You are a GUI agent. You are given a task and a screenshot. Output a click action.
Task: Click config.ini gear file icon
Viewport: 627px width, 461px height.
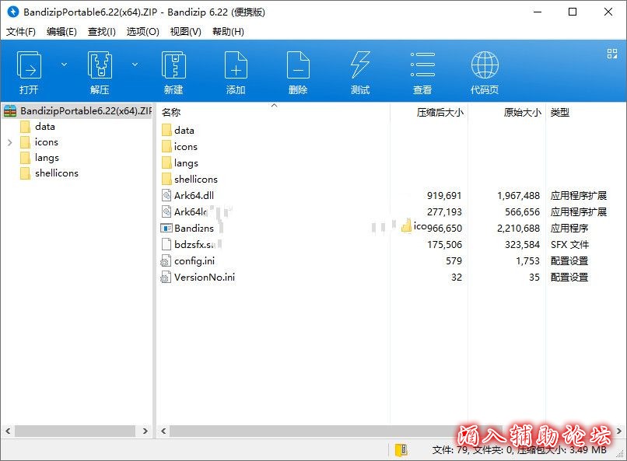pyautogui.click(x=166, y=261)
